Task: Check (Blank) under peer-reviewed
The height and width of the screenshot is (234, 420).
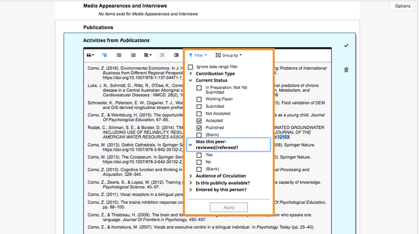Action: 199,170
